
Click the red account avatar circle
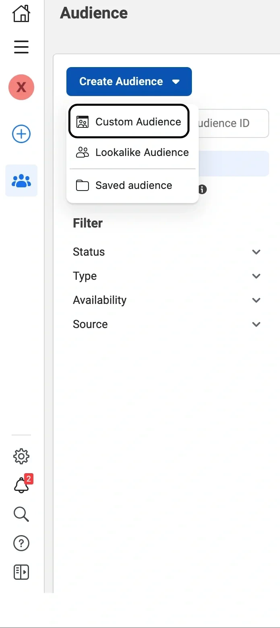pyautogui.click(x=21, y=87)
